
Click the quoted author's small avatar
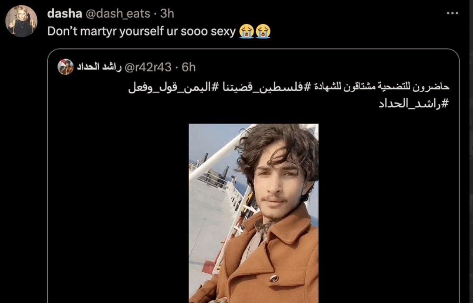(66, 67)
